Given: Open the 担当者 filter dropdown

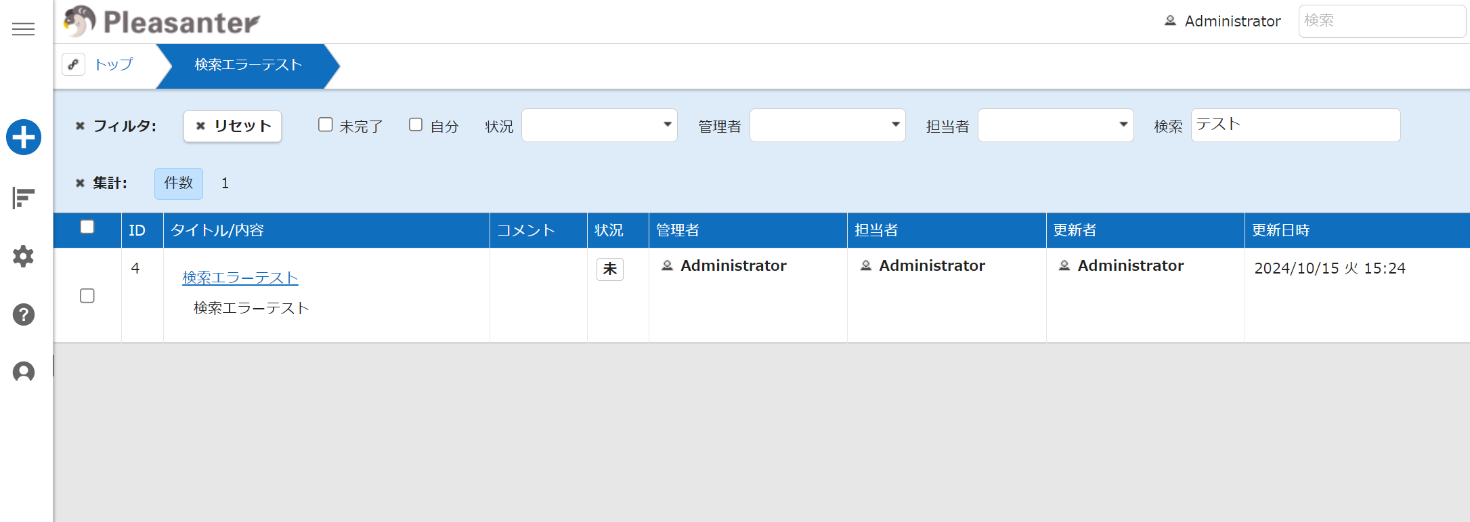Looking at the screenshot, I should point(1056,125).
